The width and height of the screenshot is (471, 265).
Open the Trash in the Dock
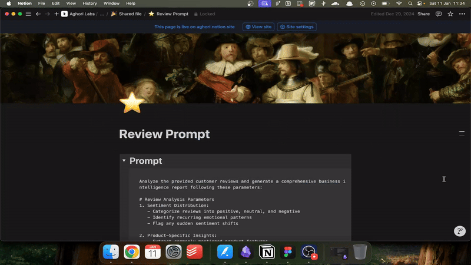(x=360, y=252)
